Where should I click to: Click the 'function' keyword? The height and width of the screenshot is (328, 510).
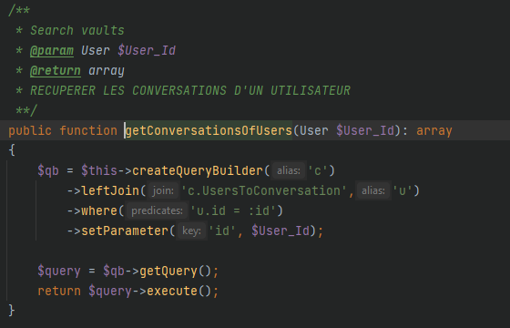click(88, 131)
